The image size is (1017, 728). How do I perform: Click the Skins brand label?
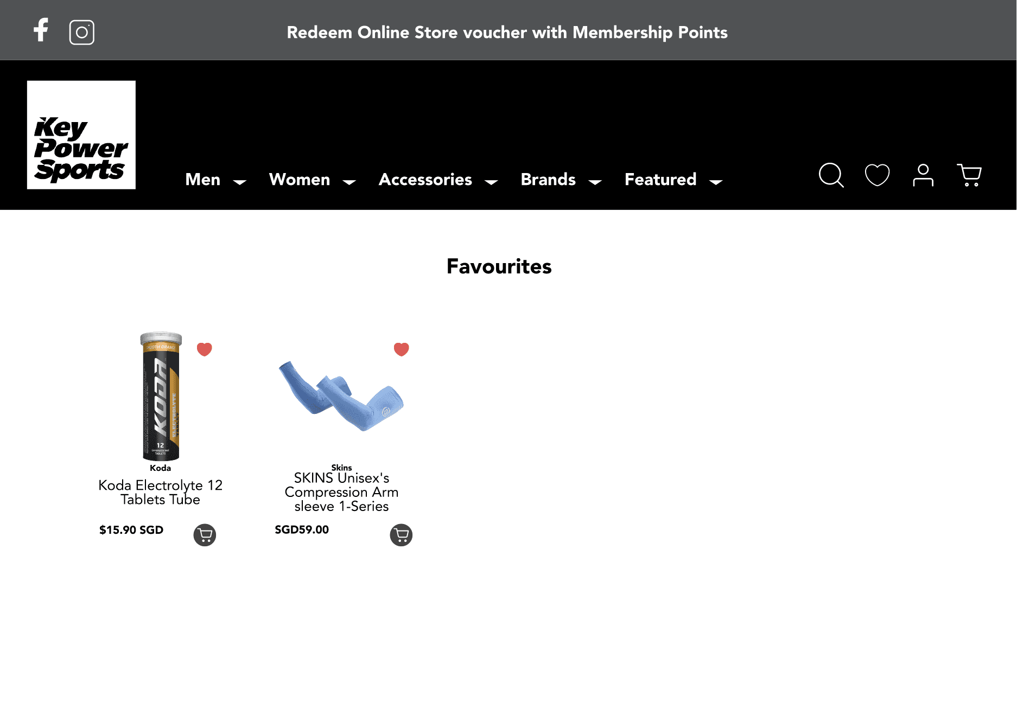[x=341, y=468]
